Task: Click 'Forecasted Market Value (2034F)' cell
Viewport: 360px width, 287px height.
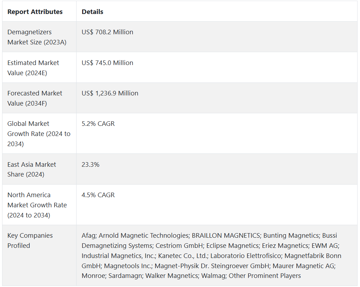Action: point(39,98)
